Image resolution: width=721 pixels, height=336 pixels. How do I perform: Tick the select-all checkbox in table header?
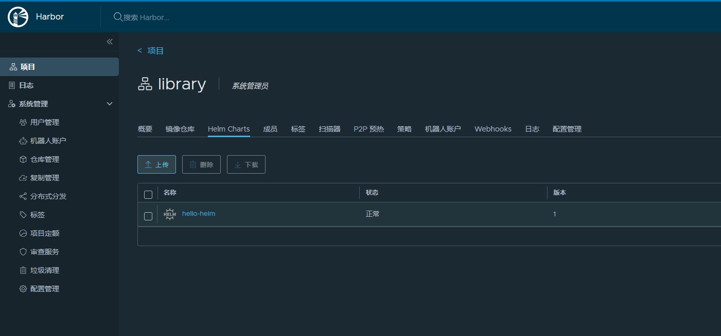pyautogui.click(x=148, y=194)
